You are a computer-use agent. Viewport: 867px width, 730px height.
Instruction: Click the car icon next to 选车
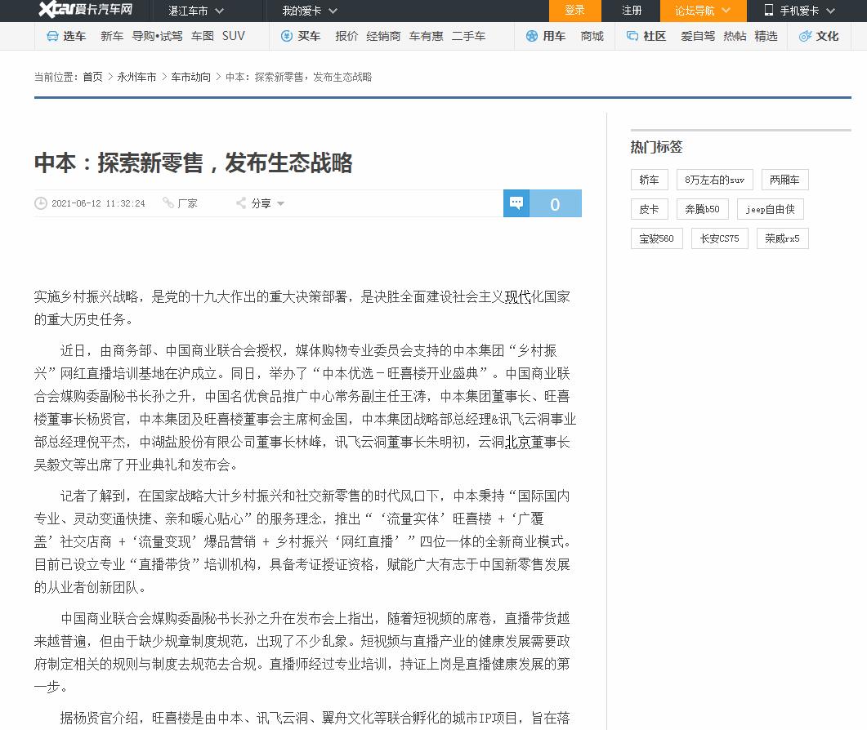52,36
